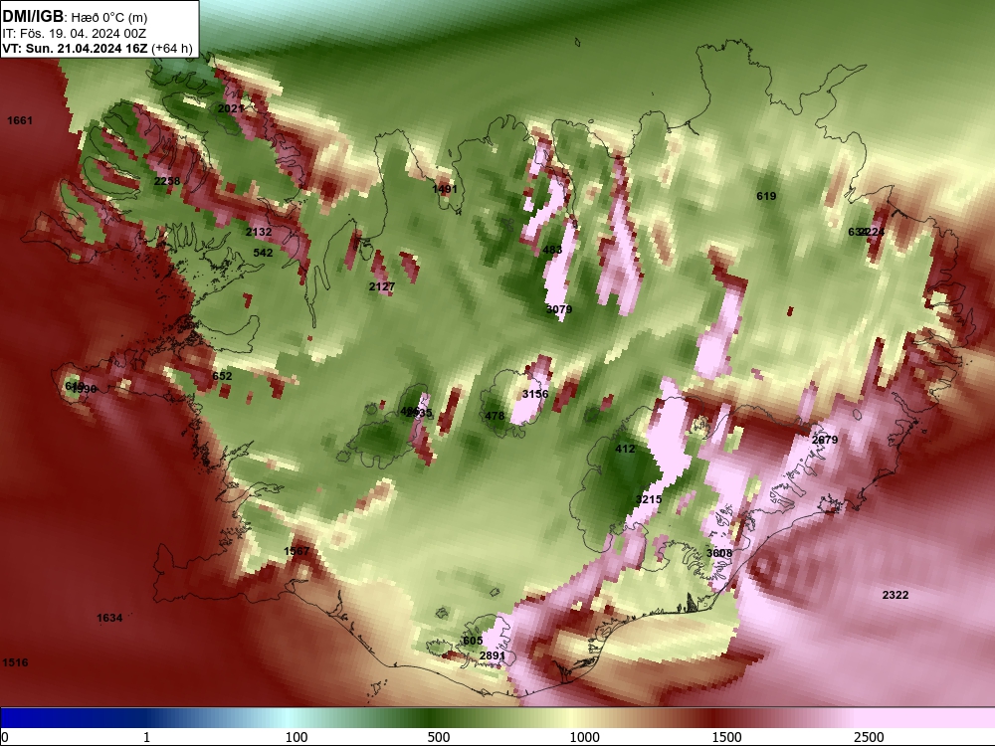Screen dimensions: 995x746
Task: Click the 3215 value label
Action: coord(649,500)
